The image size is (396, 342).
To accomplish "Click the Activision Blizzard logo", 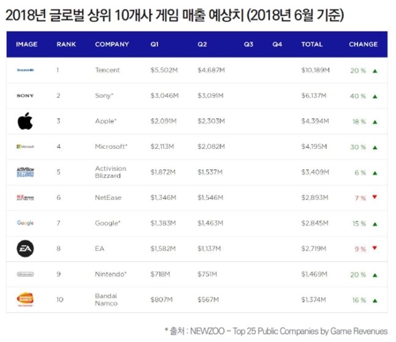I will pyautogui.click(x=25, y=172).
